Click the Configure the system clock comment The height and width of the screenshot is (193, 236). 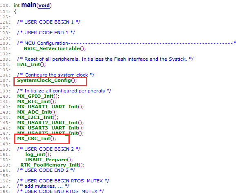pyautogui.click(x=56, y=75)
